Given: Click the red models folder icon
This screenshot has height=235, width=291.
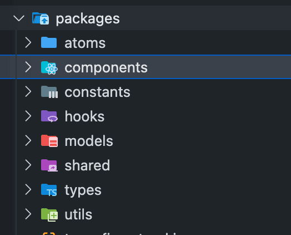Looking at the screenshot, I should click(49, 141).
